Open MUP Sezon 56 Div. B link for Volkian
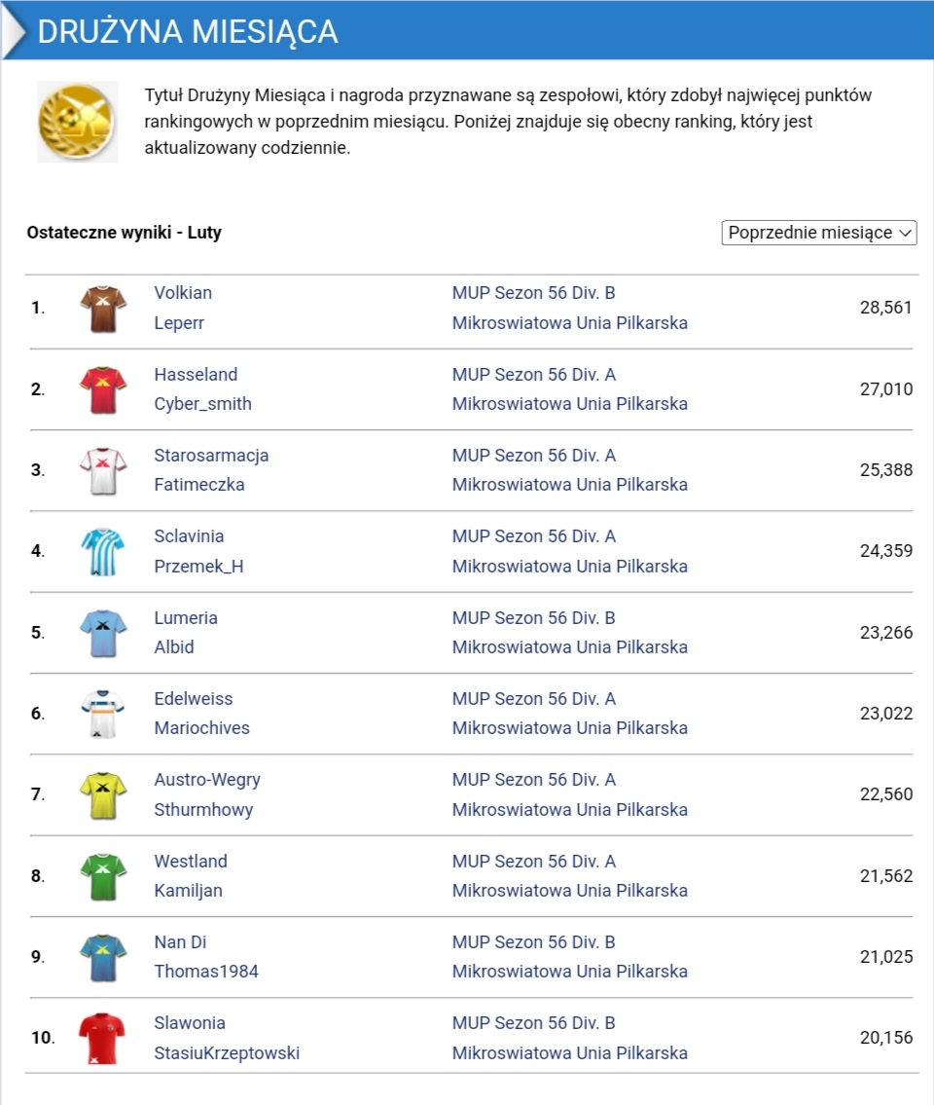Image resolution: width=934 pixels, height=1105 pixels. [x=533, y=293]
